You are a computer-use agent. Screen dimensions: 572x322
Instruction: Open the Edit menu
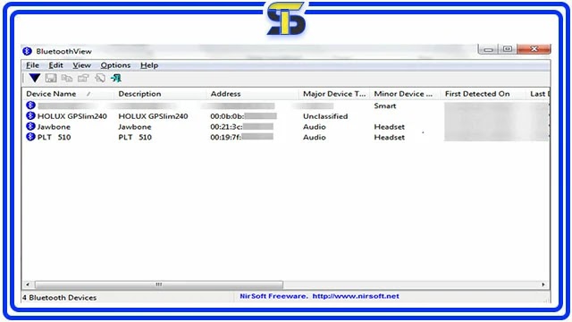click(x=55, y=65)
